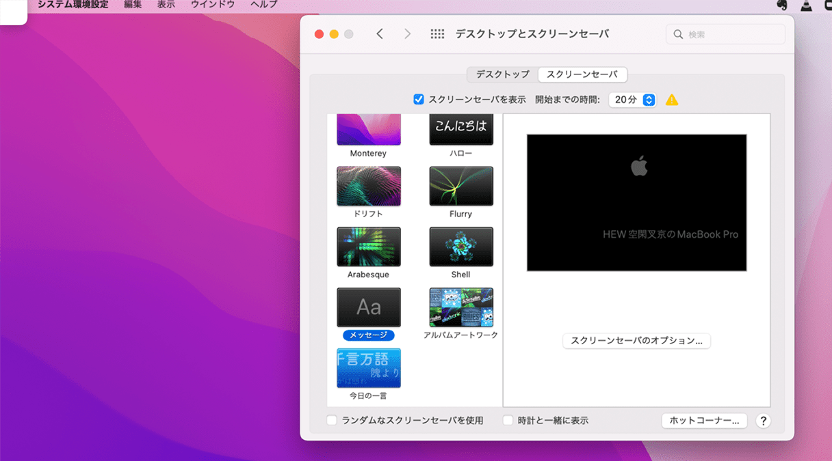Switch to the スクリーンセーバ tab
This screenshot has height=461, width=832.
(582, 74)
